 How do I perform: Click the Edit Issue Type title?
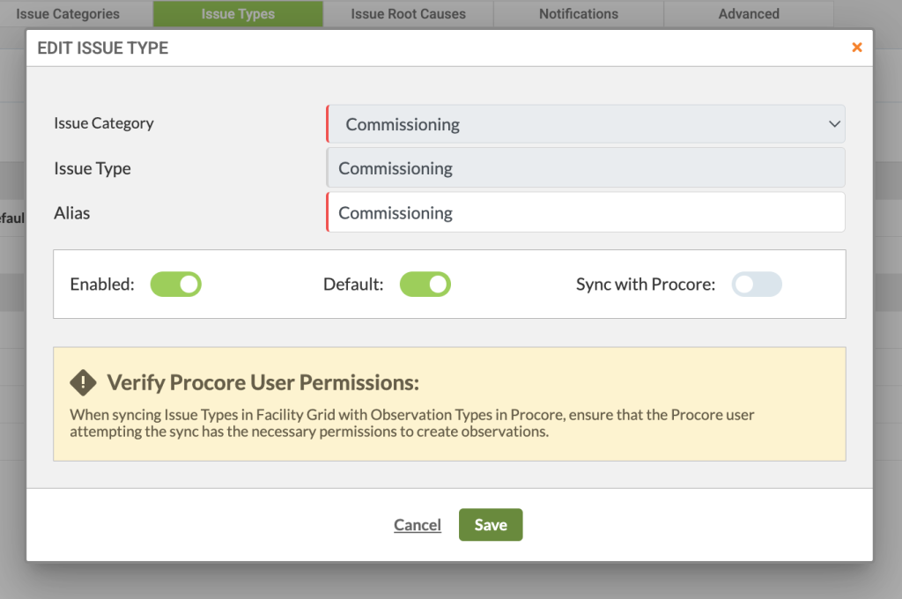(x=103, y=48)
